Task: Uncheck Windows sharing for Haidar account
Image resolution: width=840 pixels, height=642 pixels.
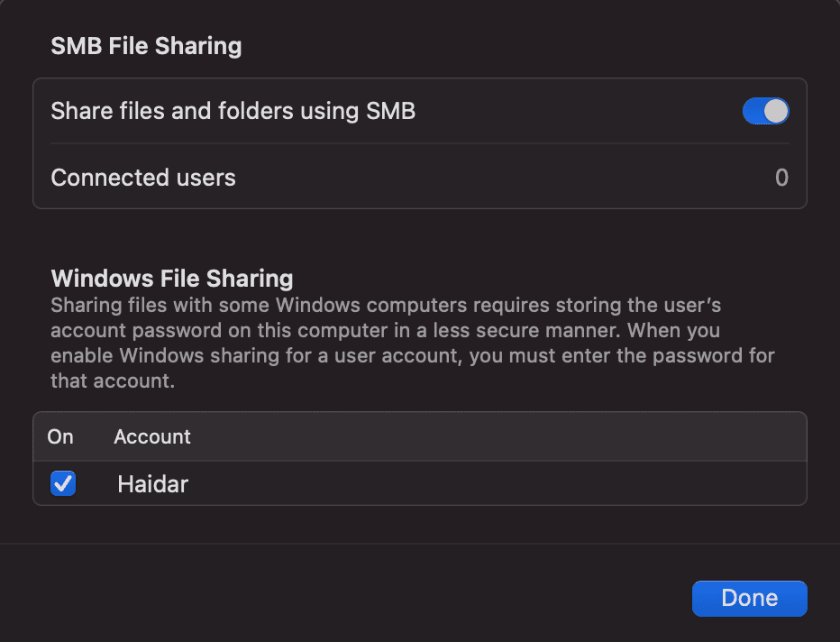Action: pyautogui.click(x=63, y=483)
